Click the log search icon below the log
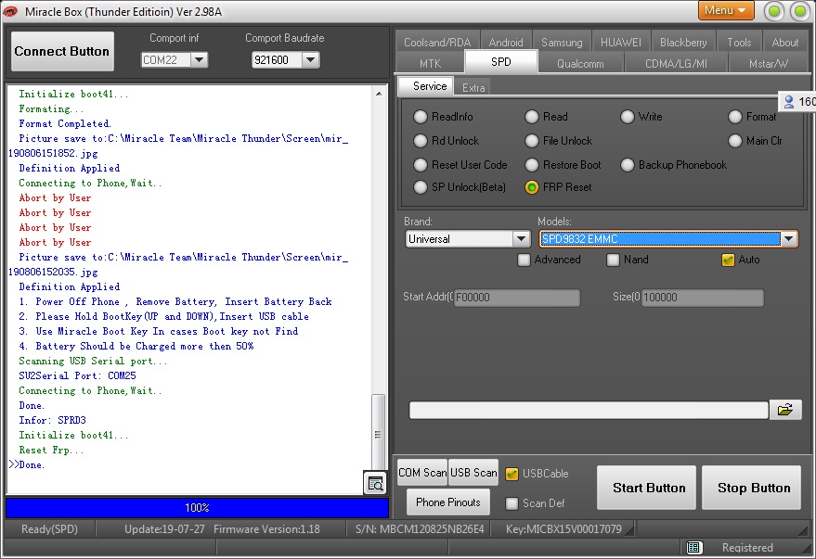 375,483
